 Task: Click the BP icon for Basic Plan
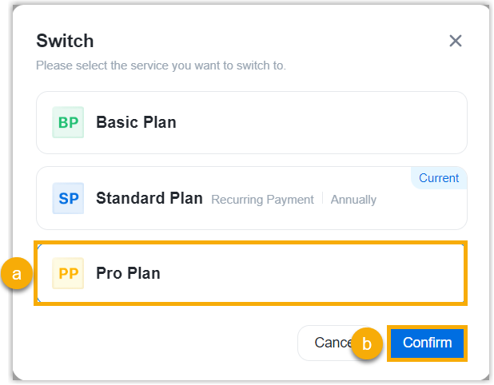pos(68,123)
